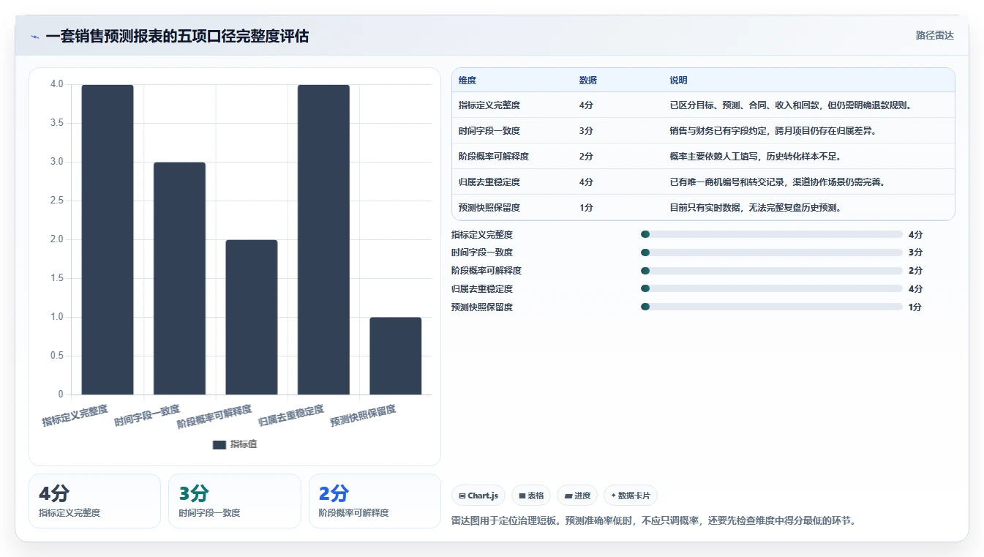Screen dimensions: 984x557
Task: Click the chart bar for 归属去重稳定度
Action: (323, 240)
